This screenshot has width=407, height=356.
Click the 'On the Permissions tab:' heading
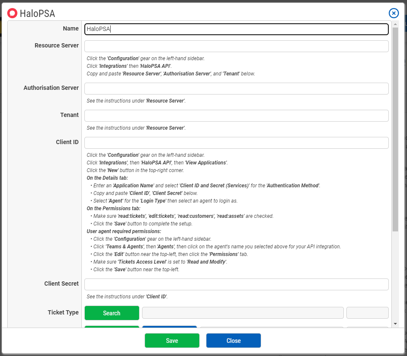pyautogui.click(x=114, y=209)
